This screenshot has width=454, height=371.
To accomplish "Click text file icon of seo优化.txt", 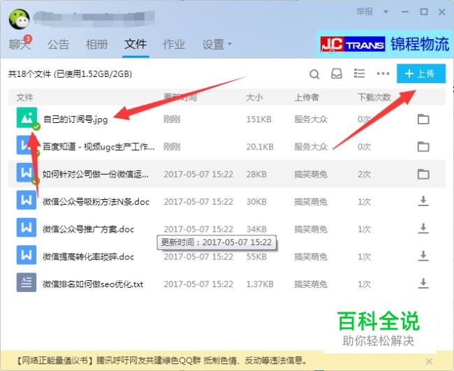I will coord(27,282).
